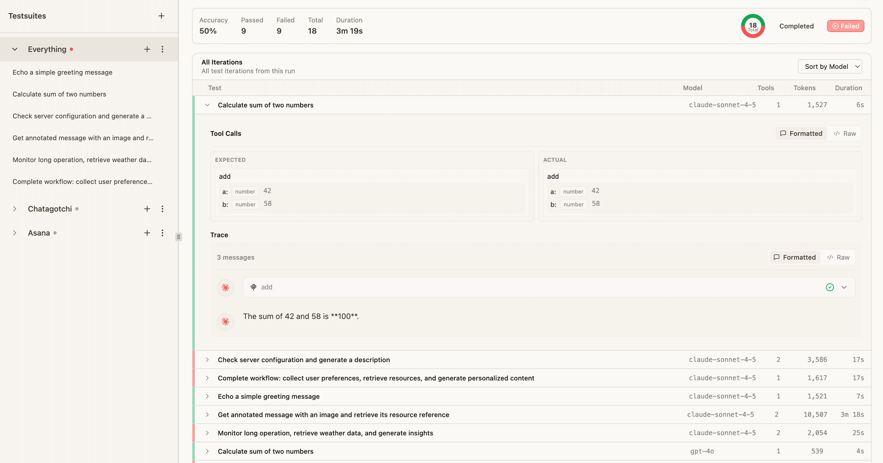Open the Sort by Model dropdown
This screenshot has height=463, width=883.
tap(830, 66)
